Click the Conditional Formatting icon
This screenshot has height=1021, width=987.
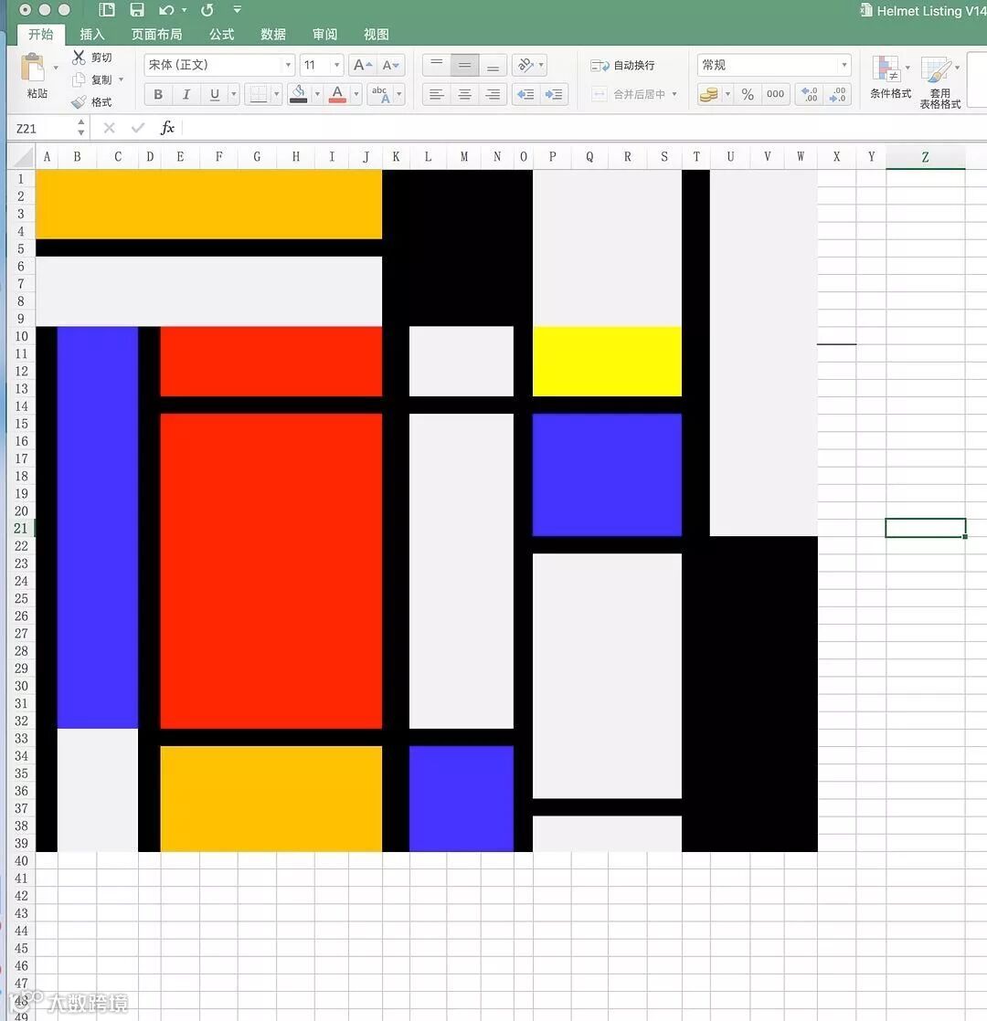[x=886, y=69]
